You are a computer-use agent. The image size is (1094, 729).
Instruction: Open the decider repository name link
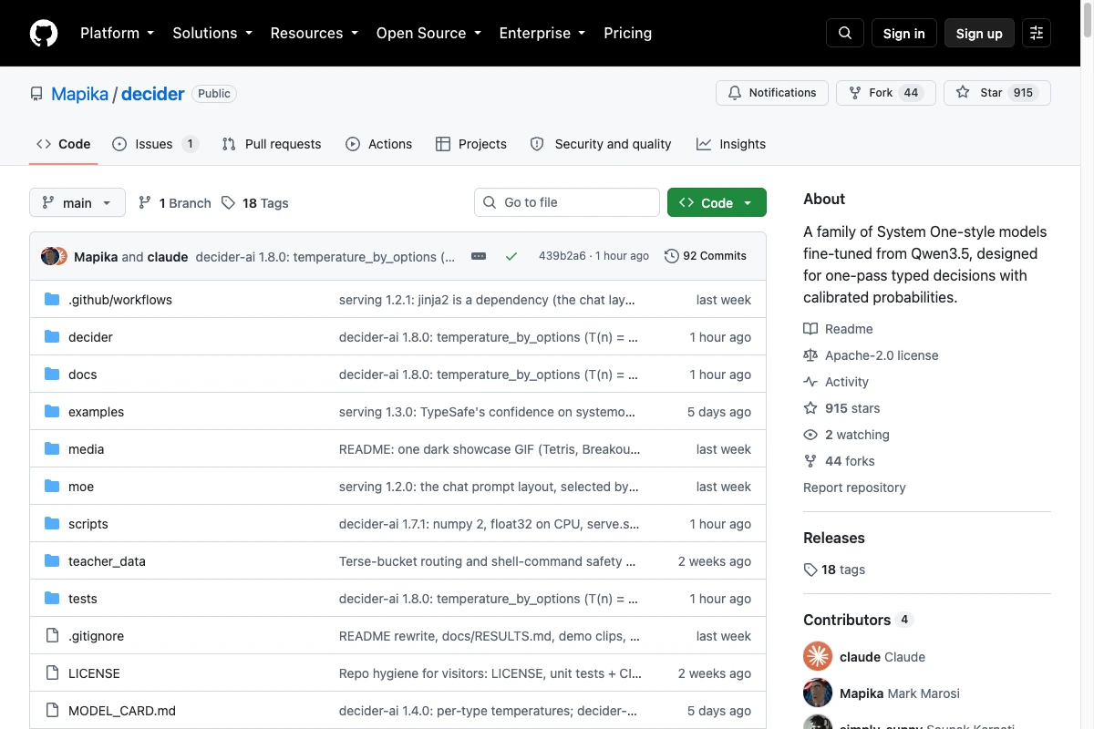click(x=153, y=94)
